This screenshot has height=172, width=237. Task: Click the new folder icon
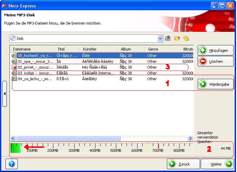pos(177,38)
